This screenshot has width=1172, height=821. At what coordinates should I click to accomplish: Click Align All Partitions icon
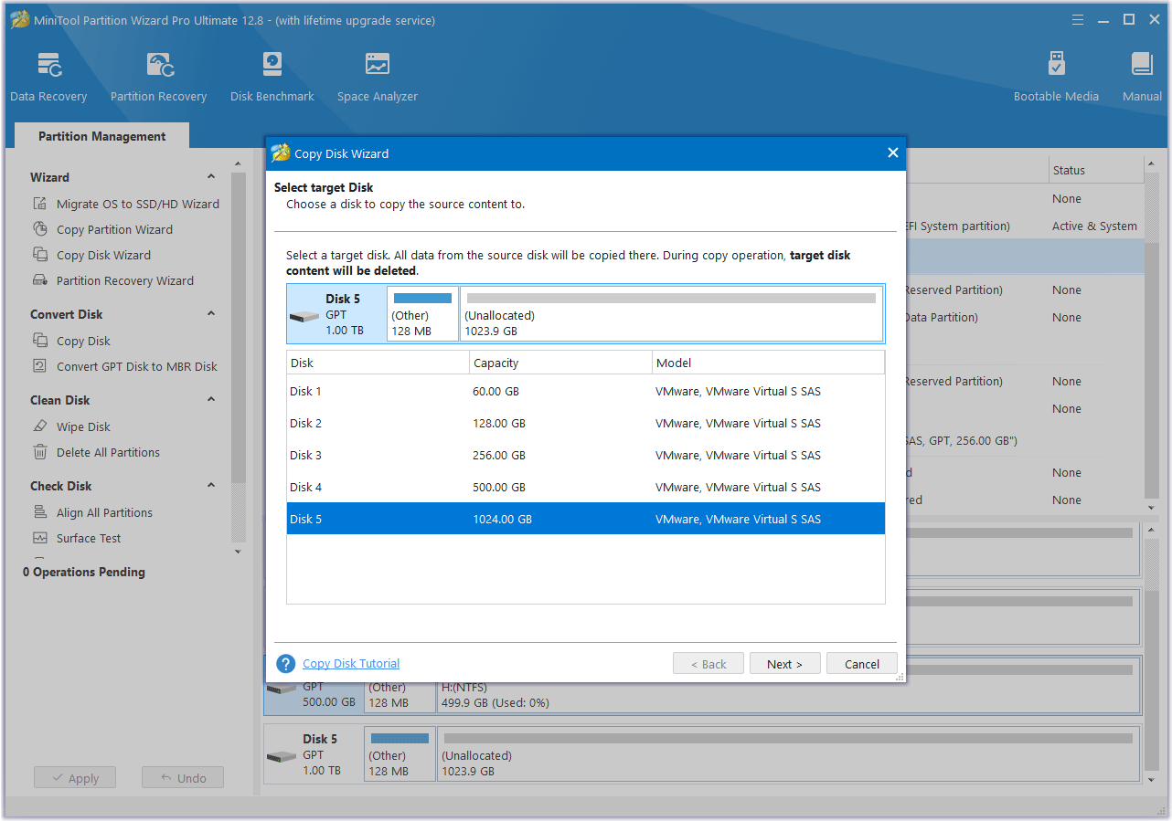point(40,512)
